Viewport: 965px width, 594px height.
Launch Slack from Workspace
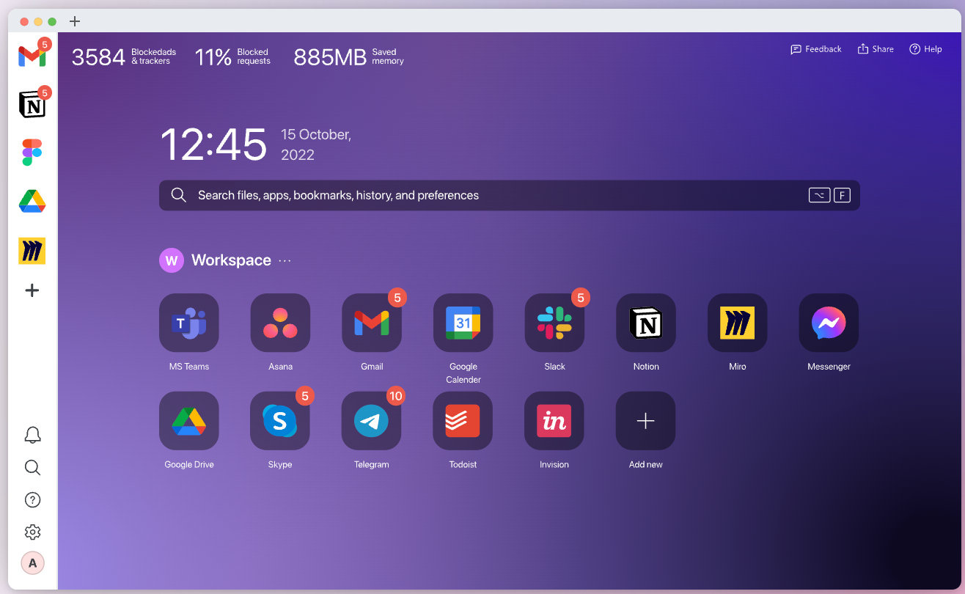pyautogui.click(x=554, y=323)
